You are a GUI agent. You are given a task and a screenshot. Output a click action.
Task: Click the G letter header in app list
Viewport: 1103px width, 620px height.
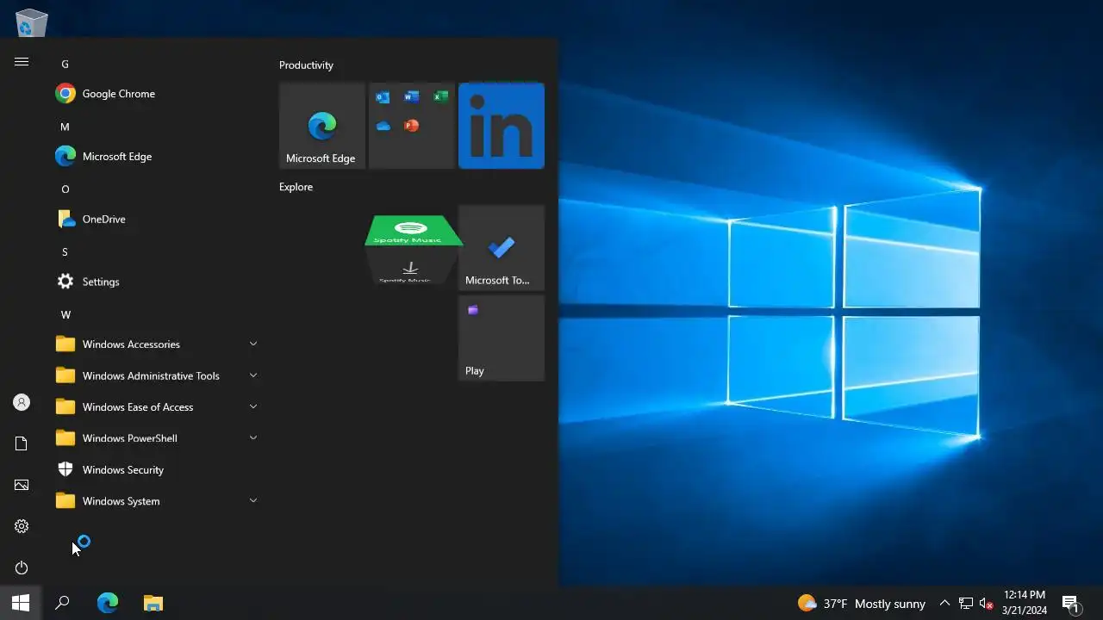point(65,64)
